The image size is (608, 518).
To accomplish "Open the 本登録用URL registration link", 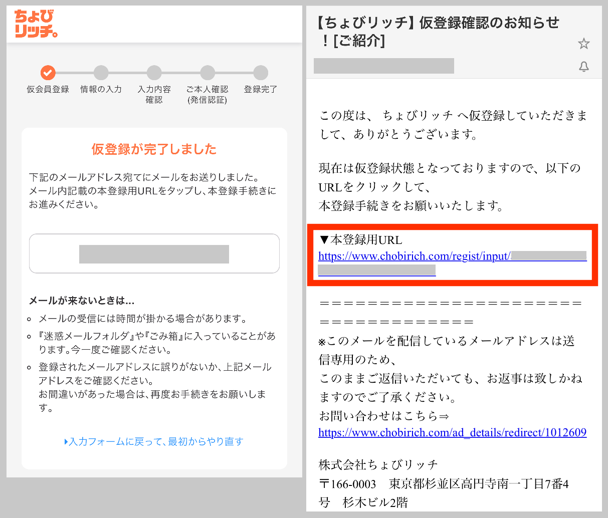I will 414,256.
